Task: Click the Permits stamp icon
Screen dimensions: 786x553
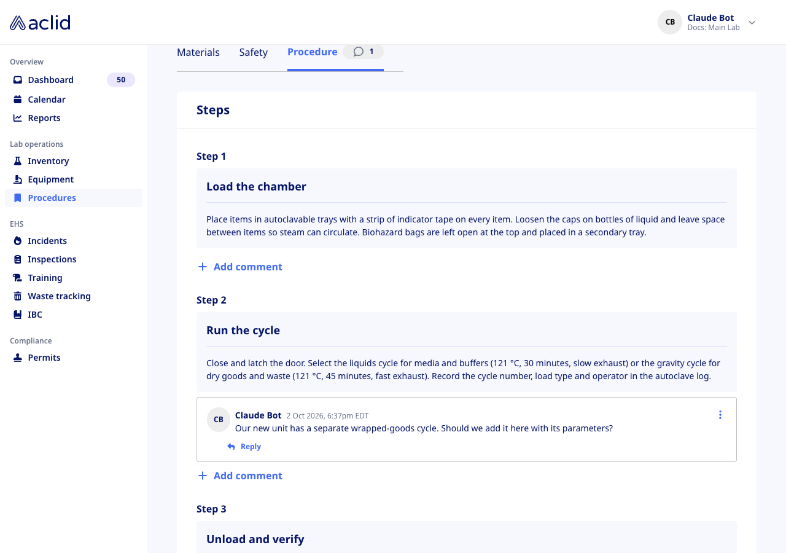Action: (18, 358)
